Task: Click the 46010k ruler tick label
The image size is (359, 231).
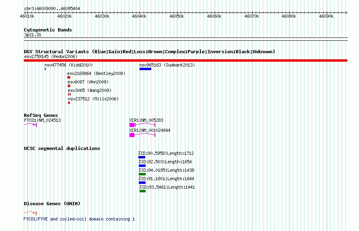Action: (27, 16)
